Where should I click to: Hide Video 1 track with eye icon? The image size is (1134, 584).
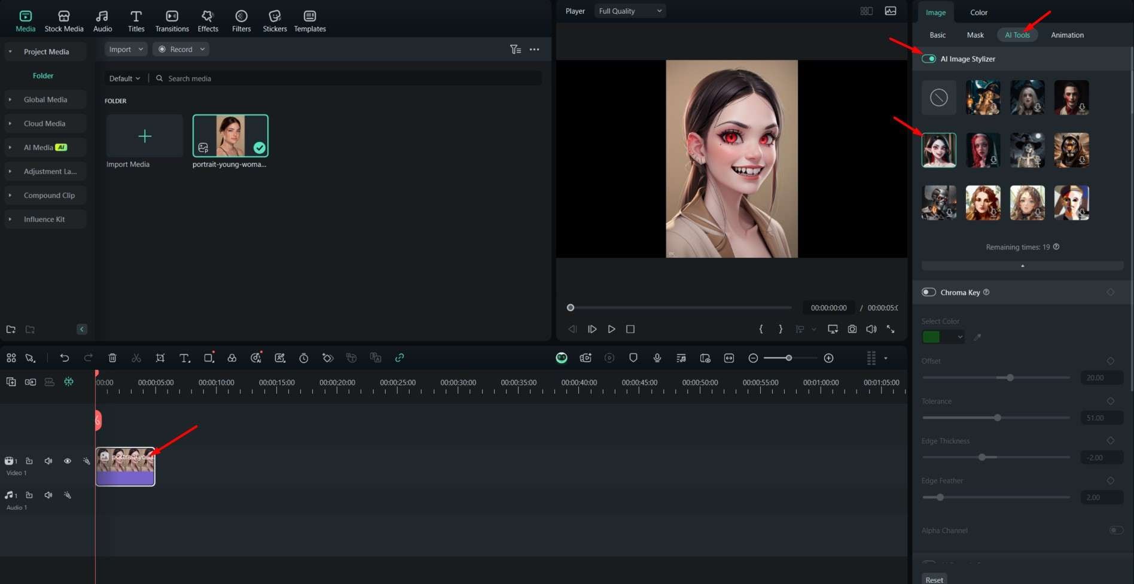click(x=68, y=461)
